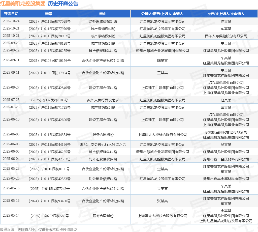Click the 案由 column header
Viewport: 258px width, 232px height.
pyautogui.click(x=103, y=14)
